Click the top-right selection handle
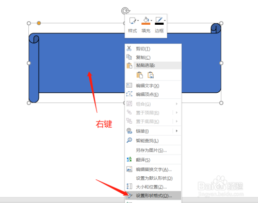This screenshot has width=258, height=203. click(221, 23)
